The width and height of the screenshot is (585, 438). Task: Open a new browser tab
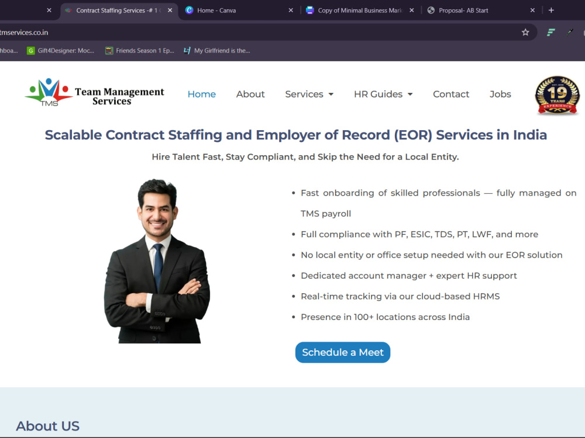click(551, 11)
